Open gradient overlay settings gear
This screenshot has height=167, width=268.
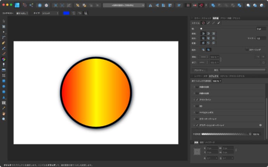tap(261, 125)
